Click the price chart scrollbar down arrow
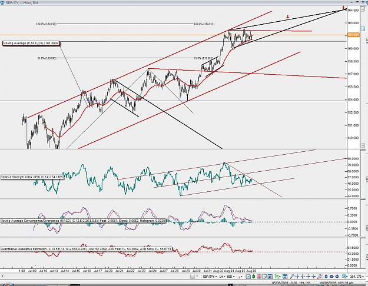 [x=363, y=145]
